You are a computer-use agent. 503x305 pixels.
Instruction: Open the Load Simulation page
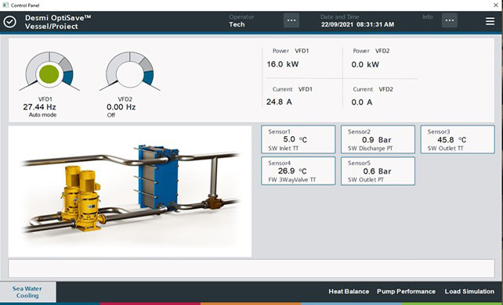pyautogui.click(x=469, y=292)
